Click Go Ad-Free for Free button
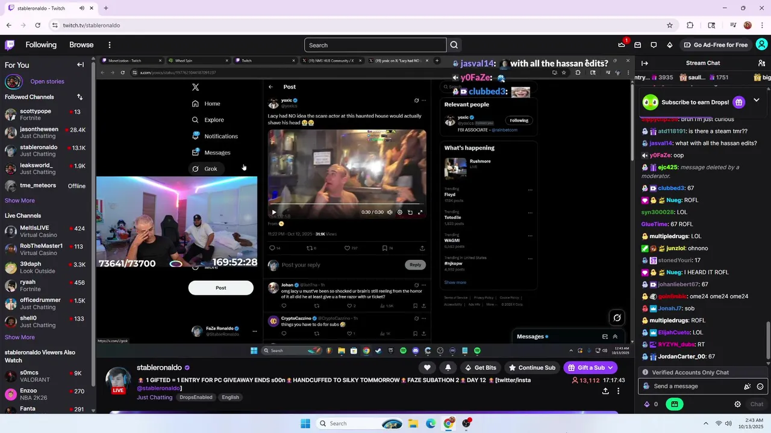This screenshot has width=771, height=433. 716,45
